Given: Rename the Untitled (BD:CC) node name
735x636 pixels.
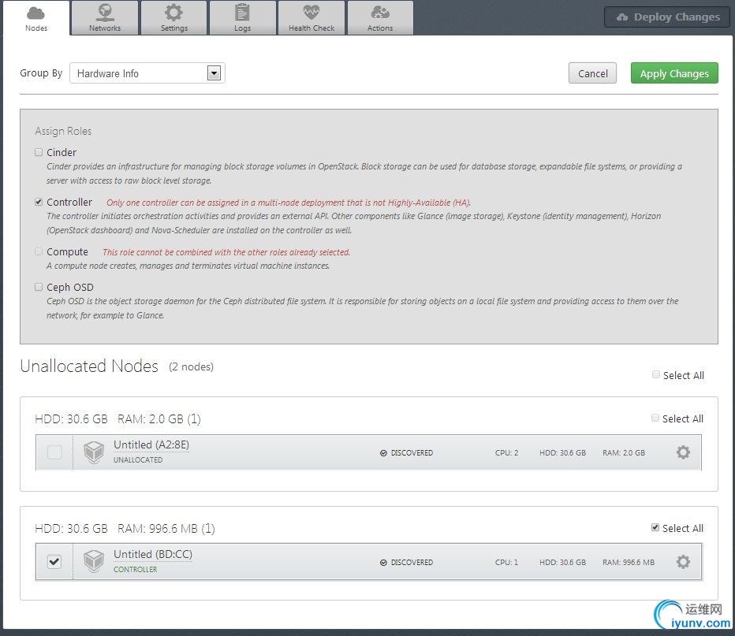Looking at the screenshot, I should click(153, 555).
